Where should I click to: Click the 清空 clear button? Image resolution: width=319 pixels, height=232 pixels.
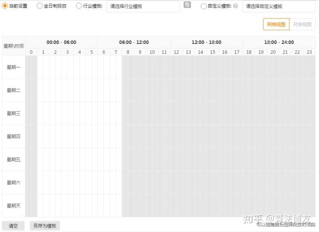13,226
